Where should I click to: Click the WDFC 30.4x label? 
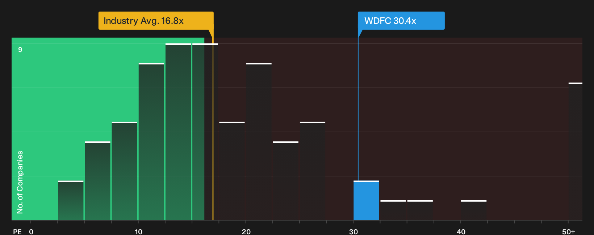click(401, 21)
